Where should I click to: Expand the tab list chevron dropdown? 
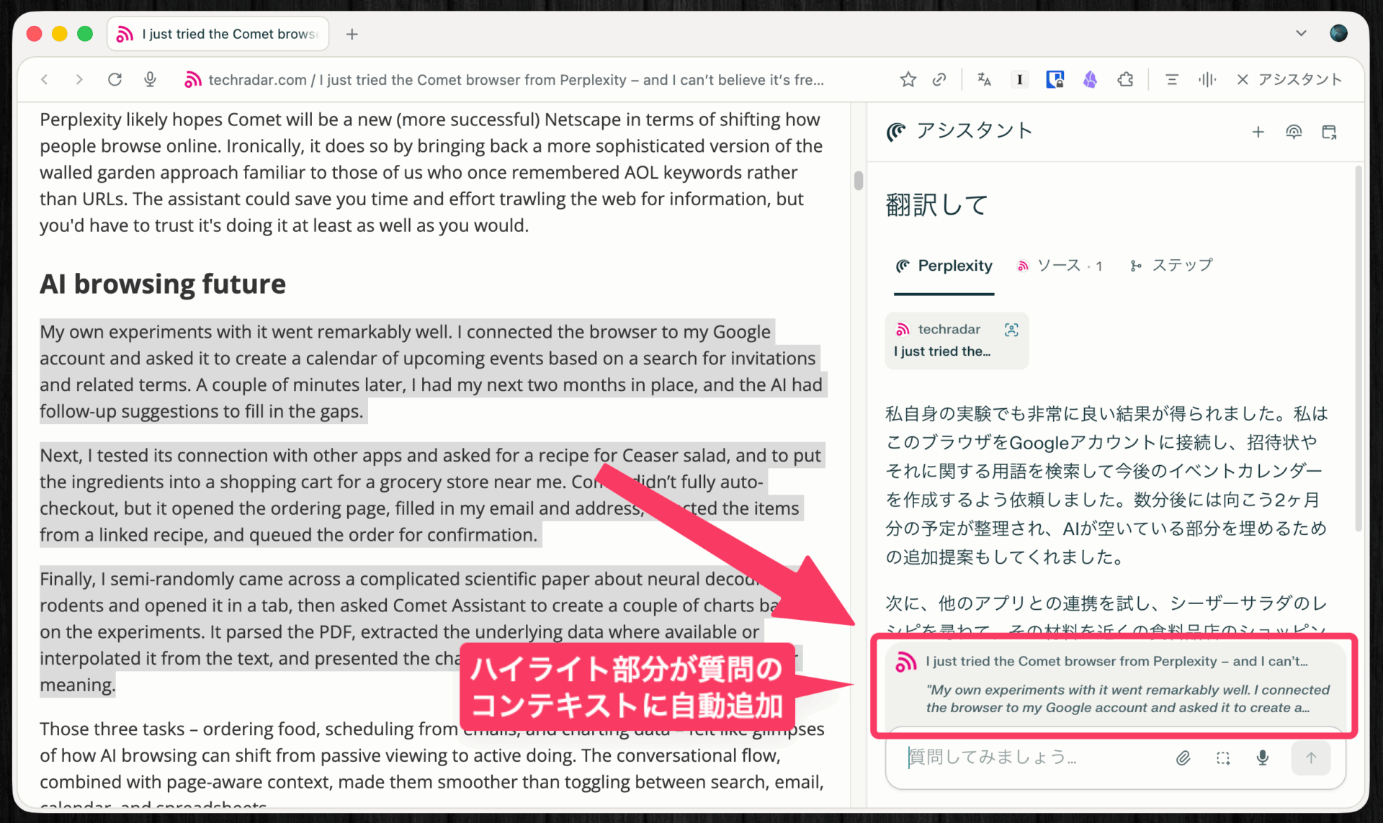pos(1301,33)
